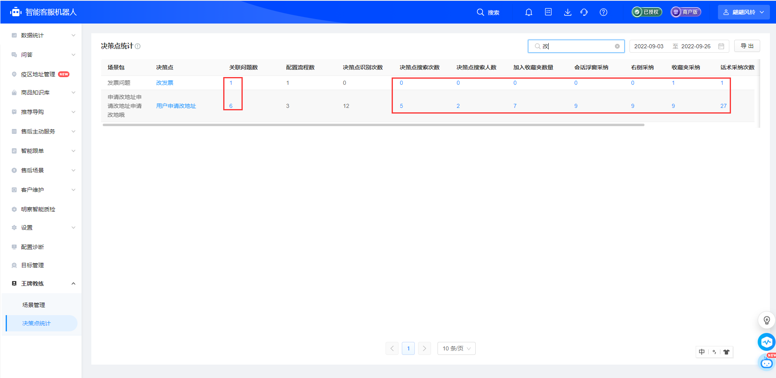Image resolution: width=776 pixels, height=378 pixels.
Task: Clear the search field with the x icon
Action: tap(617, 46)
